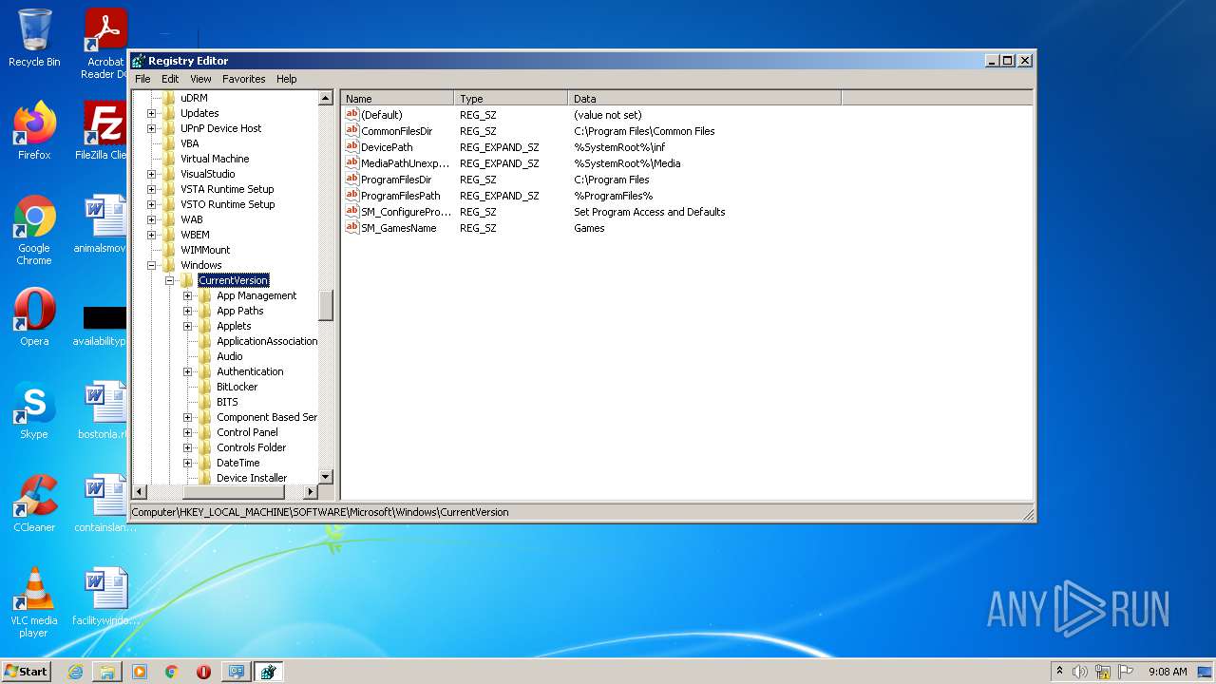The width and height of the screenshot is (1216, 684).
Task: Open Windows Explorer from the taskbar
Action: 107,672
